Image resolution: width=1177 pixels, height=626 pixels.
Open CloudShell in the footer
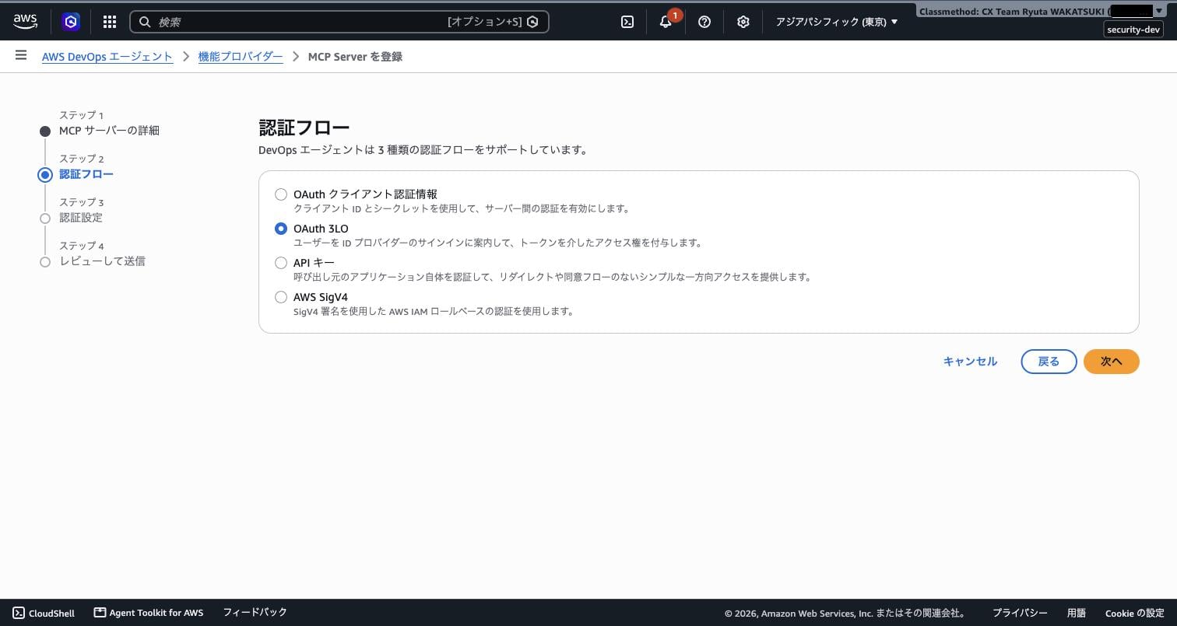pos(44,613)
